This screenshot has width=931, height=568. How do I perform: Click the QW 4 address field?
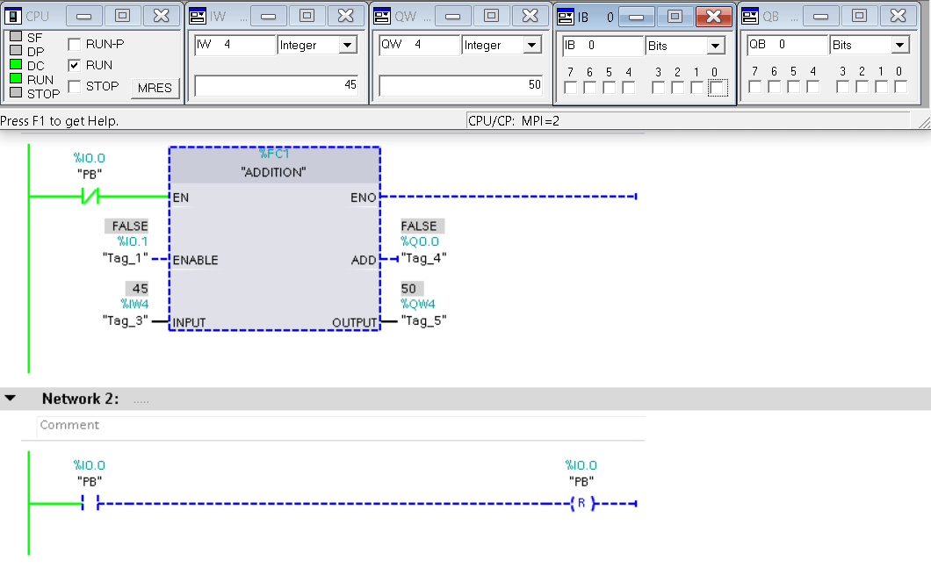pyautogui.click(x=420, y=45)
